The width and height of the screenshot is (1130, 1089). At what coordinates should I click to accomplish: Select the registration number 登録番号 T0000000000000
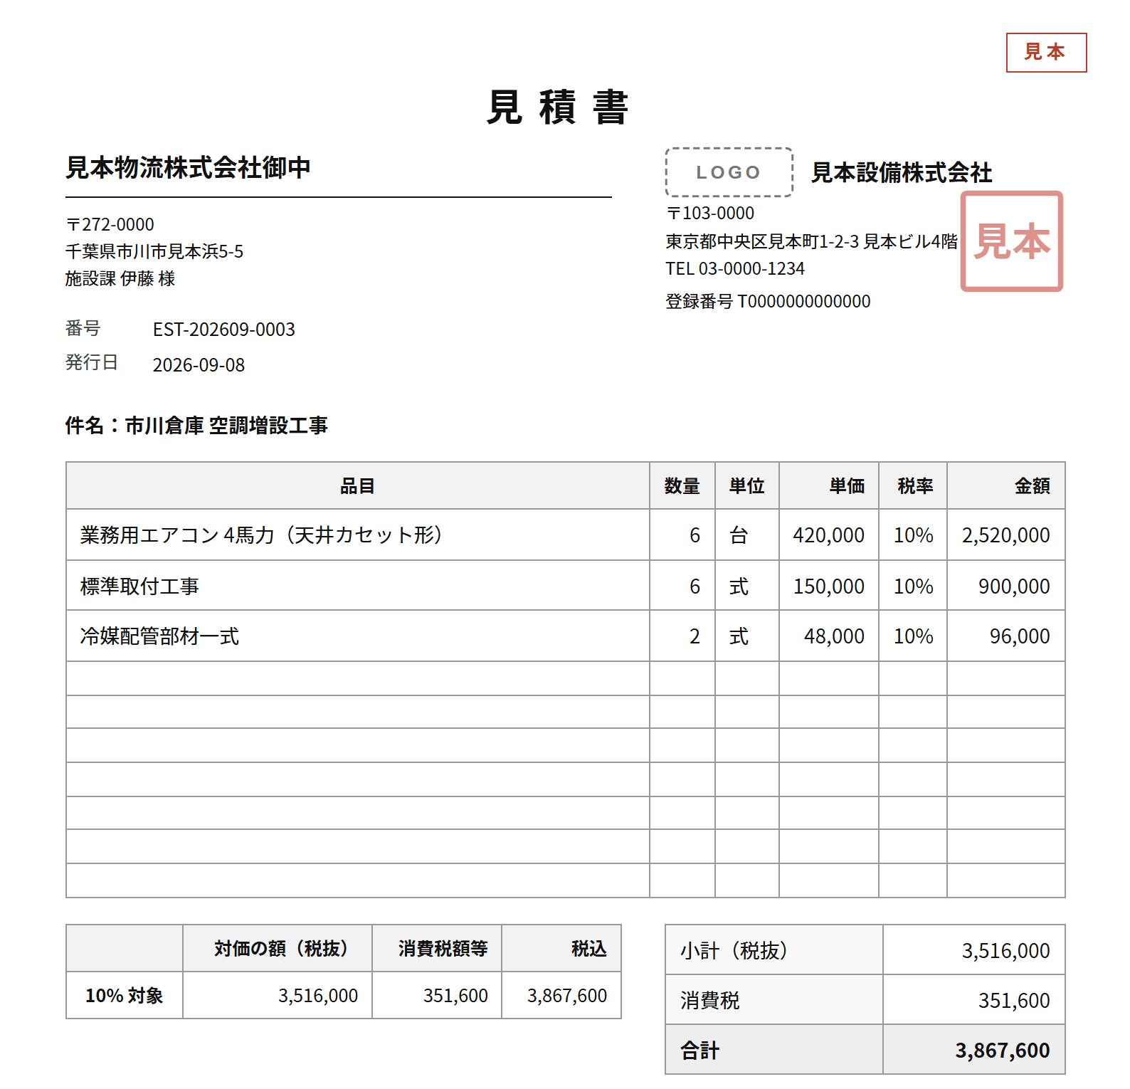click(x=768, y=301)
